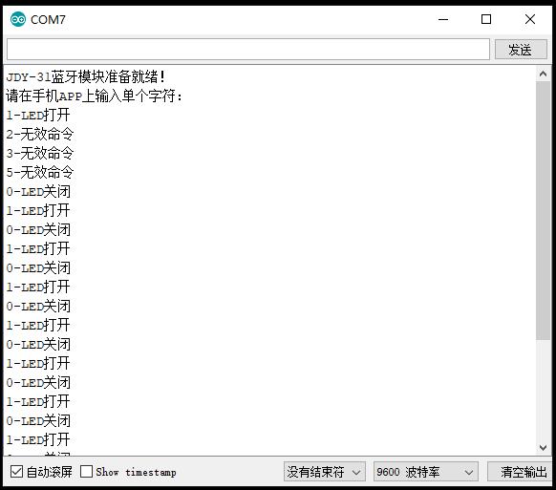Open the 没有结束符 line ending dropdown
Viewport: 556px width, 490px height.
(325, 472)
